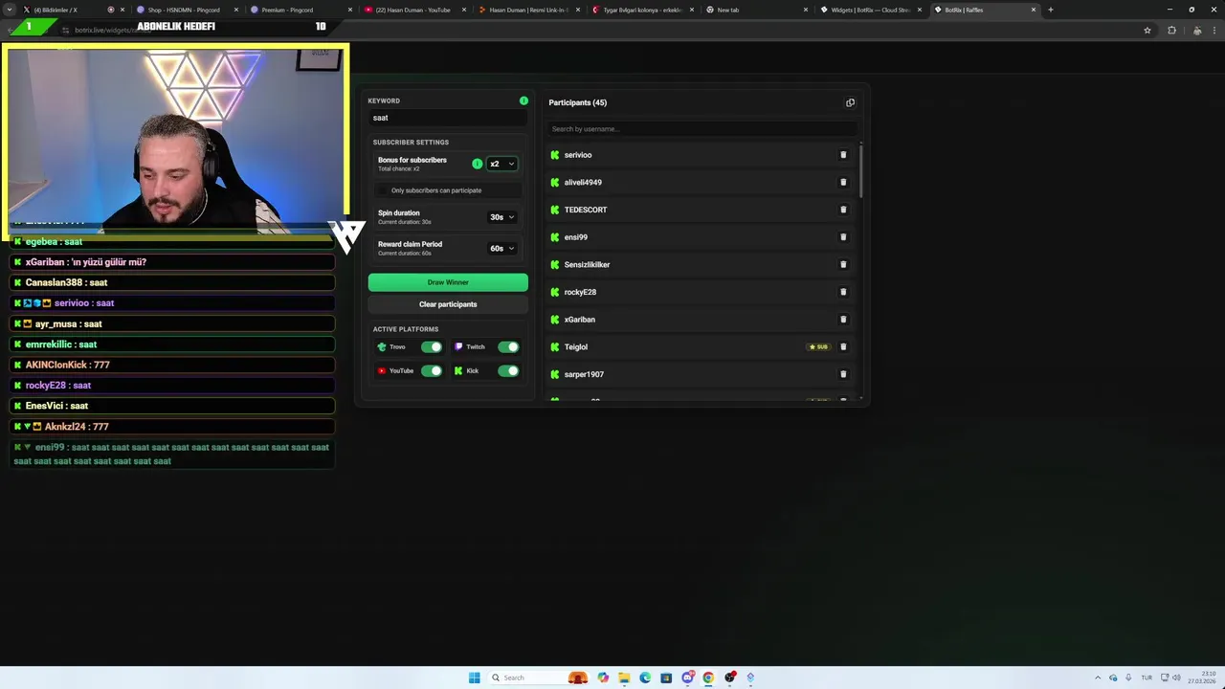
Task: Close the BotRix Raffles tab
Action: [1034, 10]
